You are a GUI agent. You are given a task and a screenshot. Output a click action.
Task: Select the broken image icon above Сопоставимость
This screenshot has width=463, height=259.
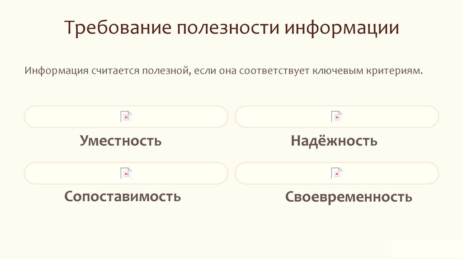click(x=126, y=173)
